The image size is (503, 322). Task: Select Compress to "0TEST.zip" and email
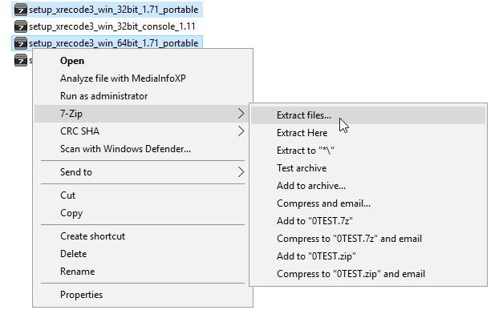[368, 274]
